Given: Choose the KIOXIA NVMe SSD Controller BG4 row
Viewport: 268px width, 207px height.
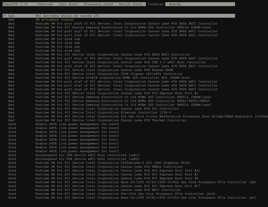Looking at the screenshot, I should coord(99,78).
